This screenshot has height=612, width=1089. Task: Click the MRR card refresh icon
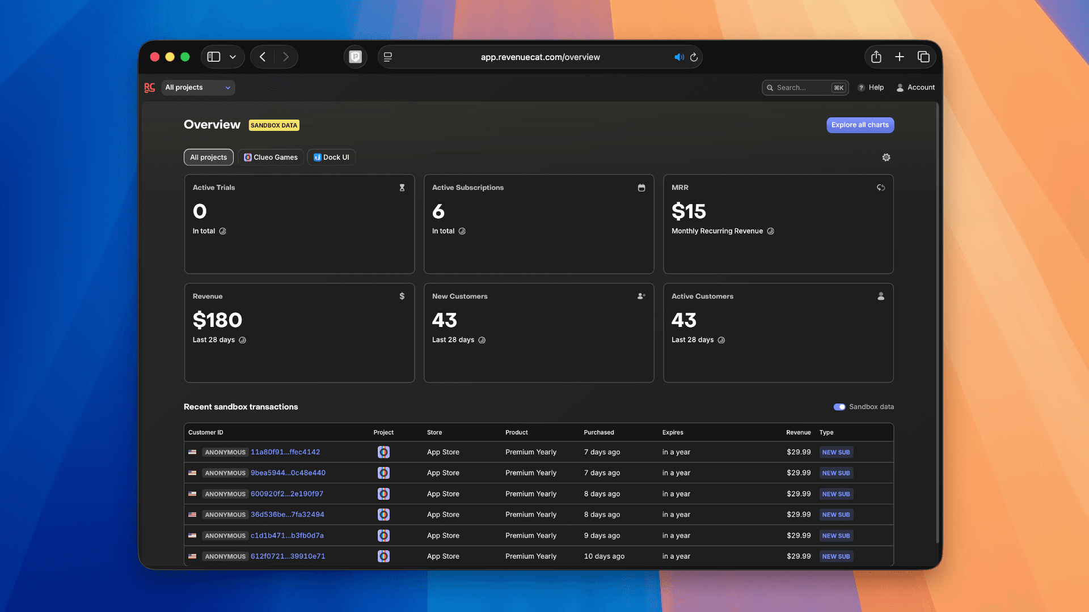881,188
